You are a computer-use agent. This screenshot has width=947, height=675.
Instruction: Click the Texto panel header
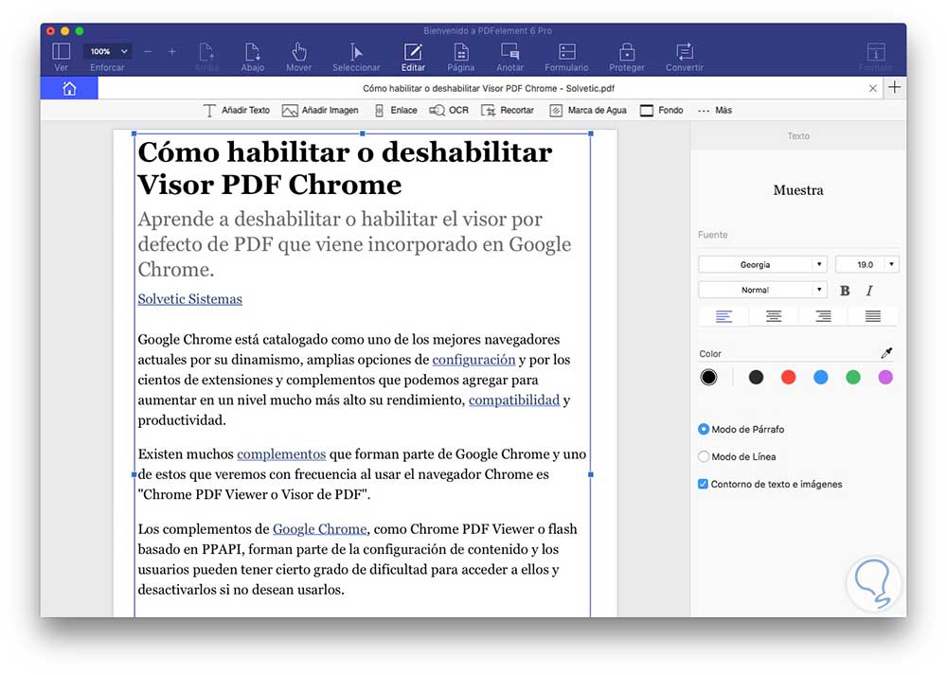point(797,135)
